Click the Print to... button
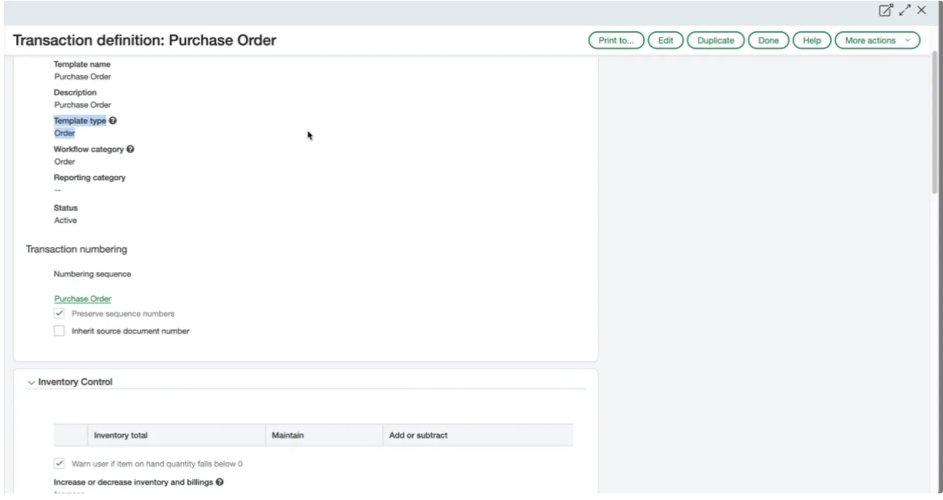943x500 pixels. click(616, 40)
